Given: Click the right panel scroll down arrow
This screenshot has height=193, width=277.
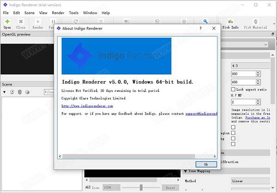Looking at the screenshot, I should [272, 188].
